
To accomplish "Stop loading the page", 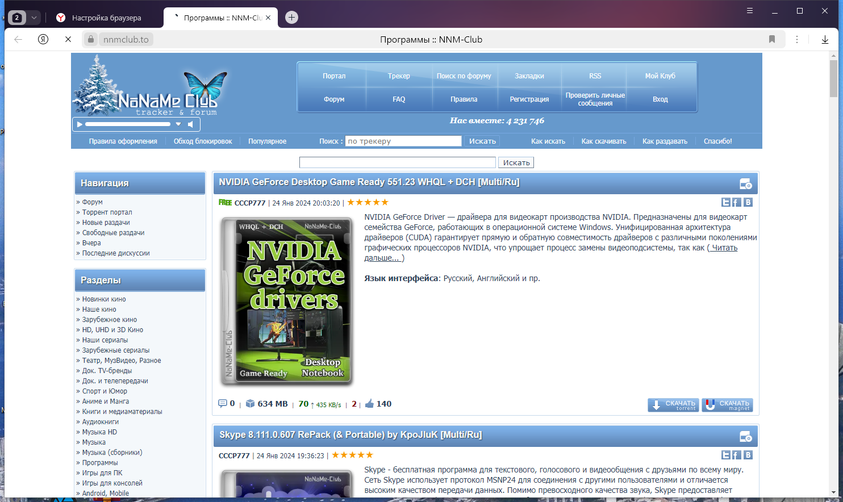I will (68, 39).
